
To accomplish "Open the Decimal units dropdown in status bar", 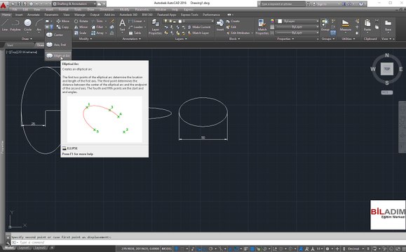I will (x=355, y=248).
